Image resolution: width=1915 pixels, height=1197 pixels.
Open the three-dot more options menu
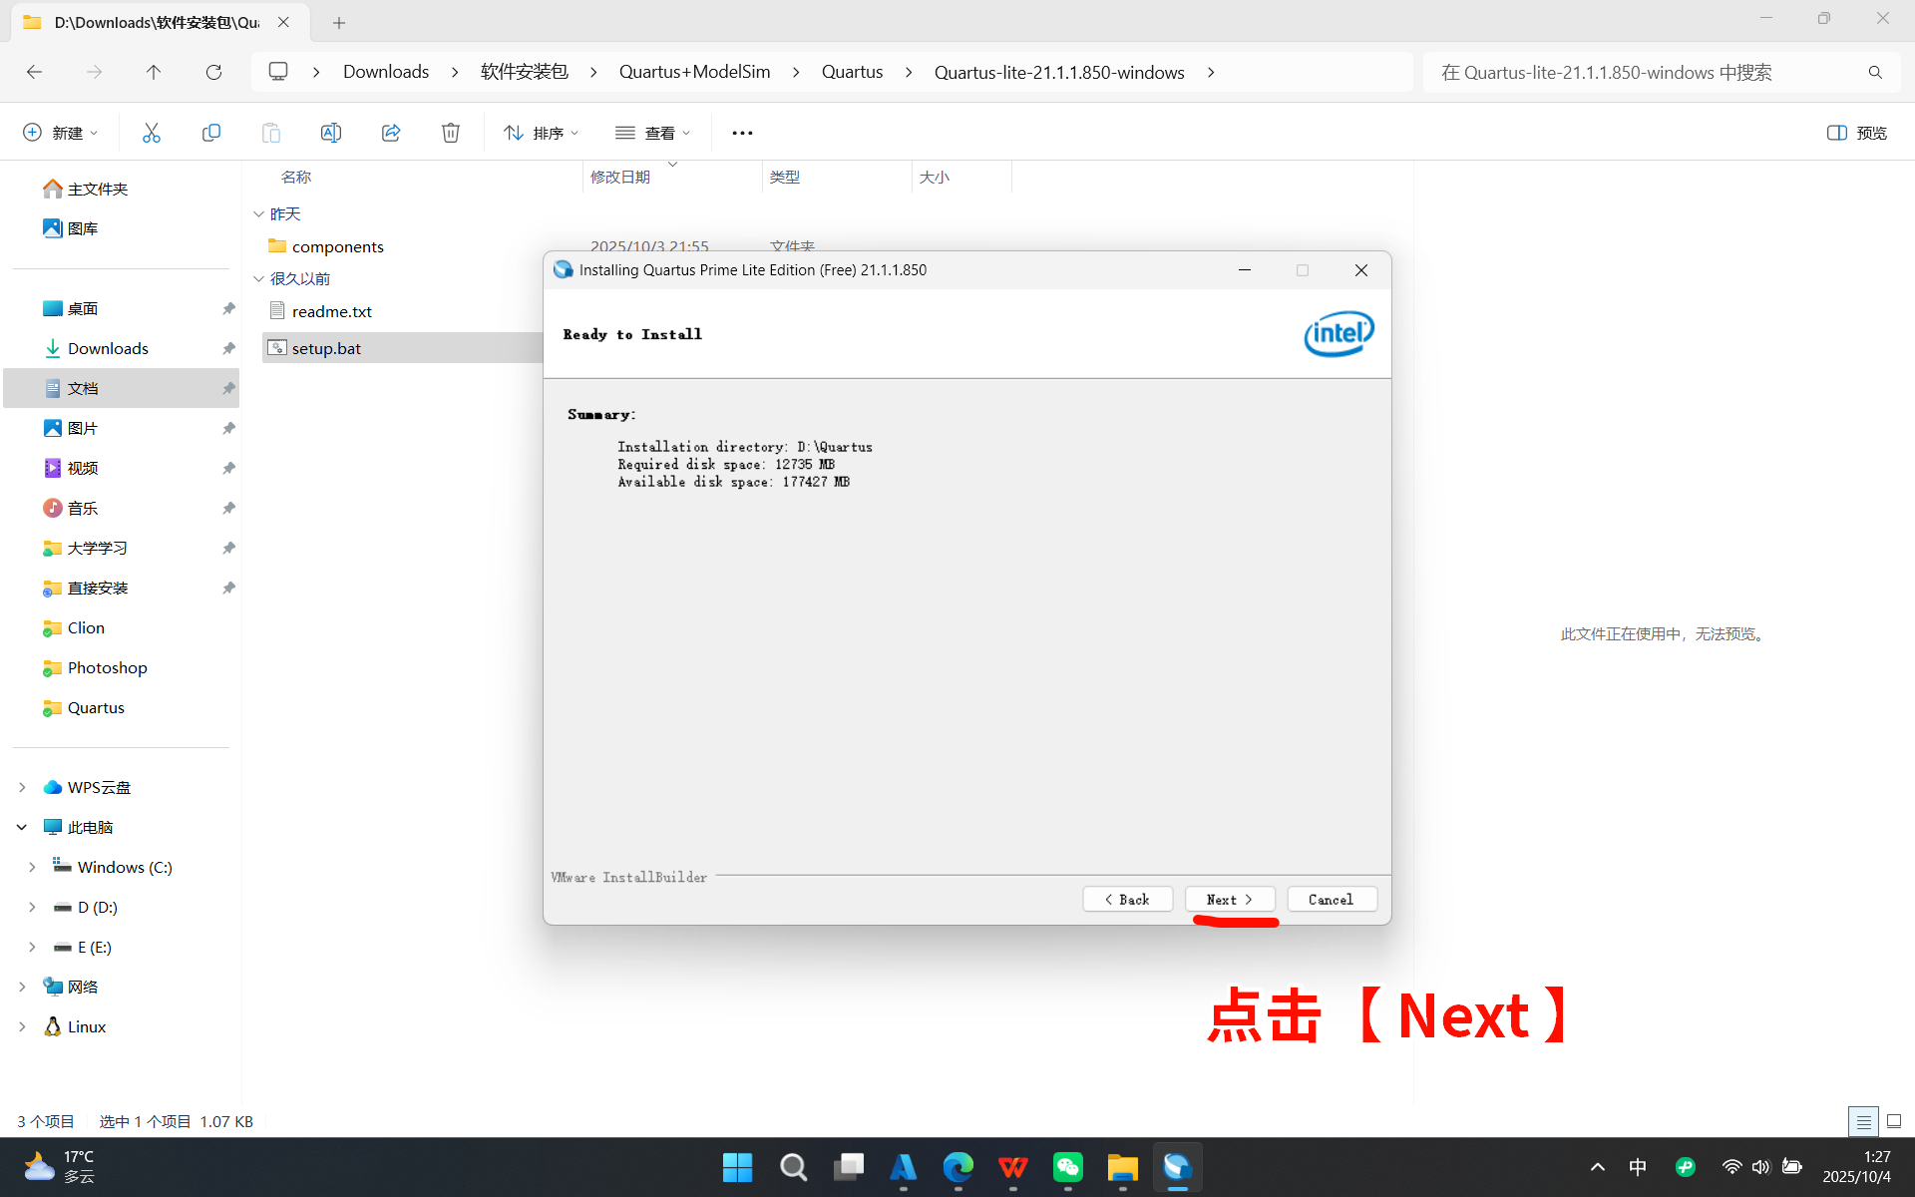(x=742, y=133)
